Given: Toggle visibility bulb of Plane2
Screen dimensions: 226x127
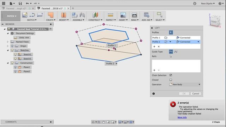Looking at the screenshot, I should point(15,71).
